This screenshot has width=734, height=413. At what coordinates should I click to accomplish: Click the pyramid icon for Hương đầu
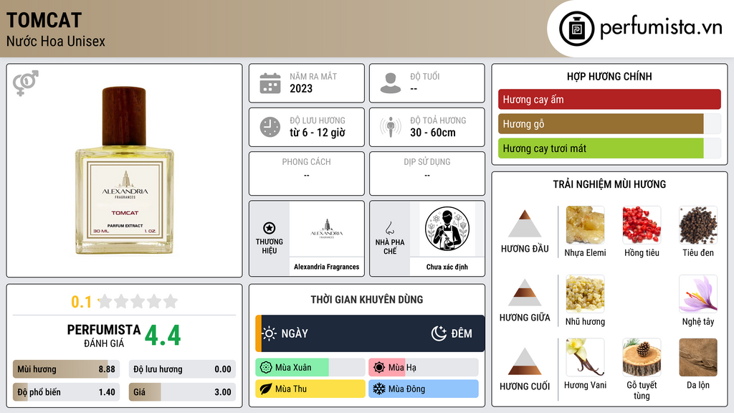[x=525, y=224]
